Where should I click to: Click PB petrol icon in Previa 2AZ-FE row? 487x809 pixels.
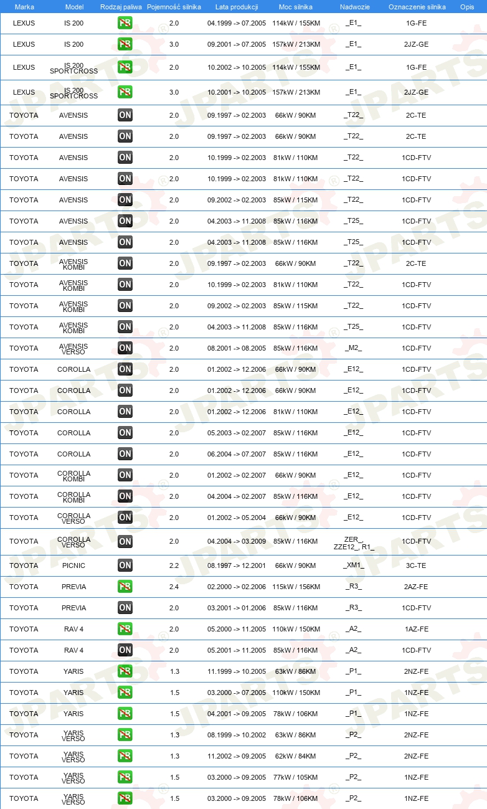click(125, 587)
